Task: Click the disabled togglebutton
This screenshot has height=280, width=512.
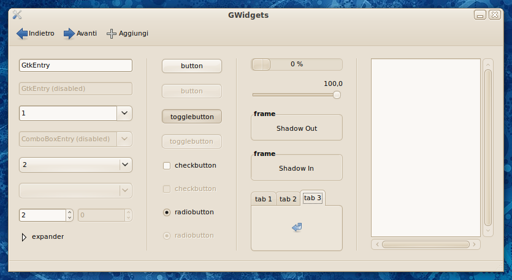Action: point(192,141)
